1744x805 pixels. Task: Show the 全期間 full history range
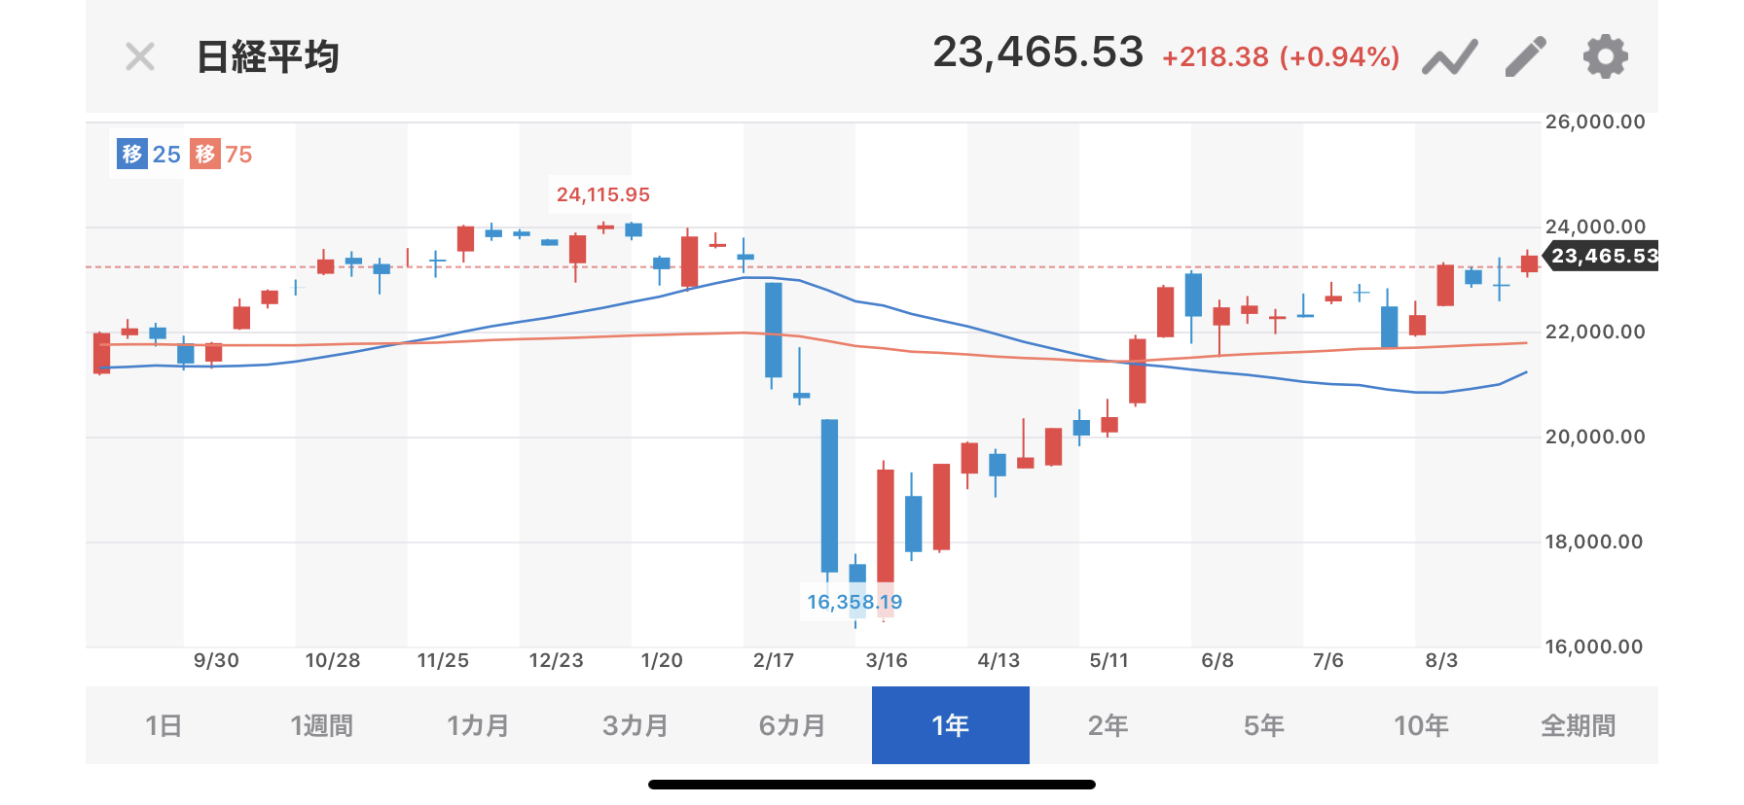[1578, 725]
